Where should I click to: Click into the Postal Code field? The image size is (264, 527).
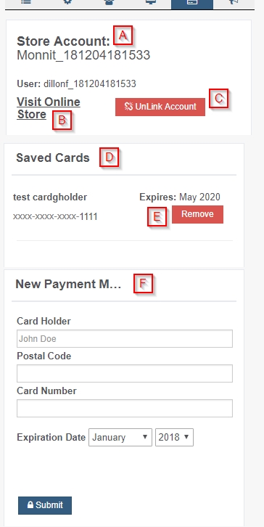coord(125,373)
